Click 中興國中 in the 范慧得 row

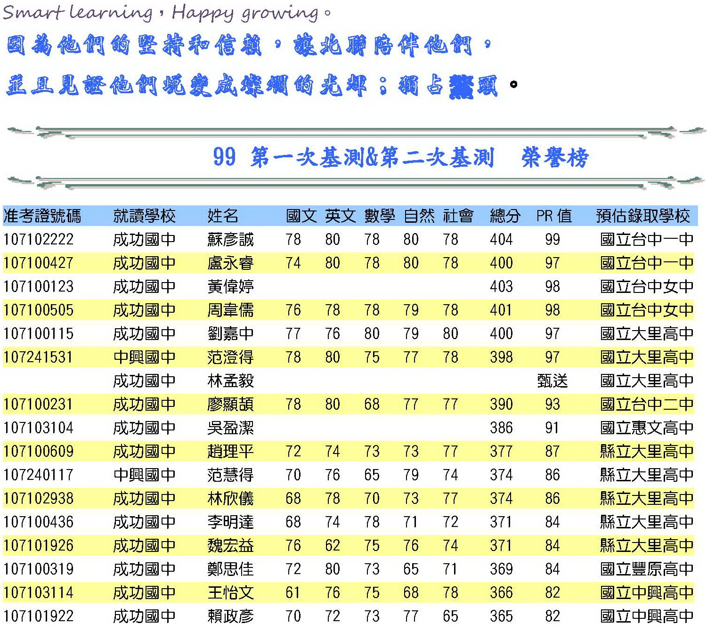coord(144,475)
